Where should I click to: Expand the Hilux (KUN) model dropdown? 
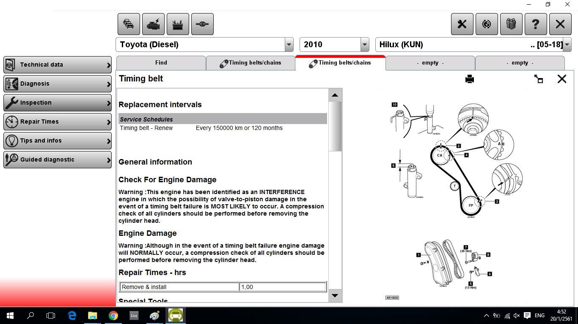click(567, 45)
